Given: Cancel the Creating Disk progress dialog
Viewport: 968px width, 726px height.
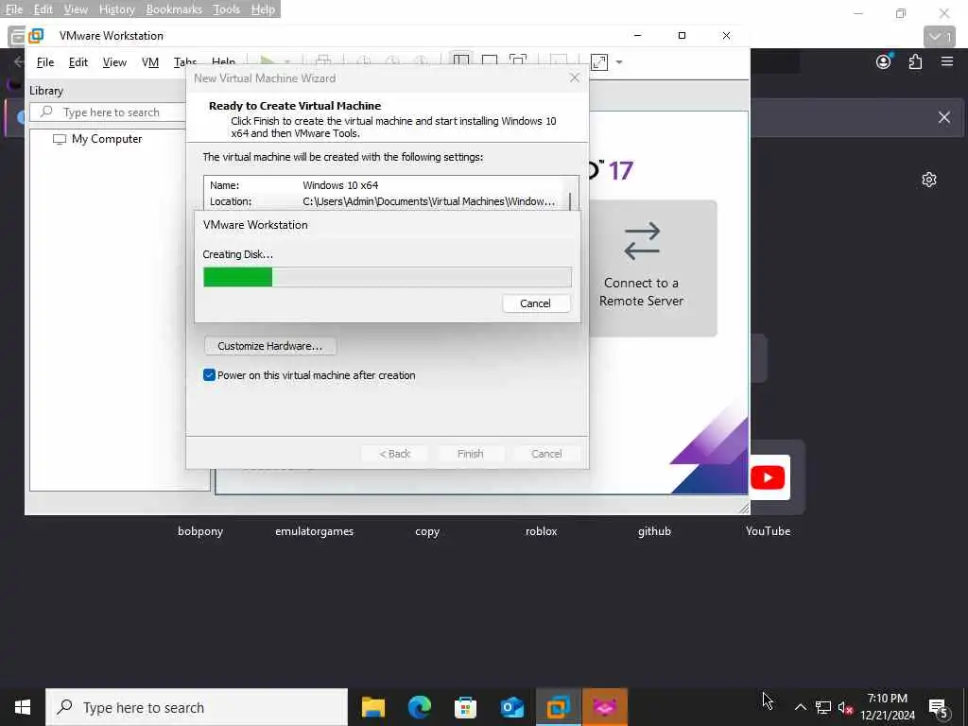Looking at the screenshot, I should pos(536,303).
